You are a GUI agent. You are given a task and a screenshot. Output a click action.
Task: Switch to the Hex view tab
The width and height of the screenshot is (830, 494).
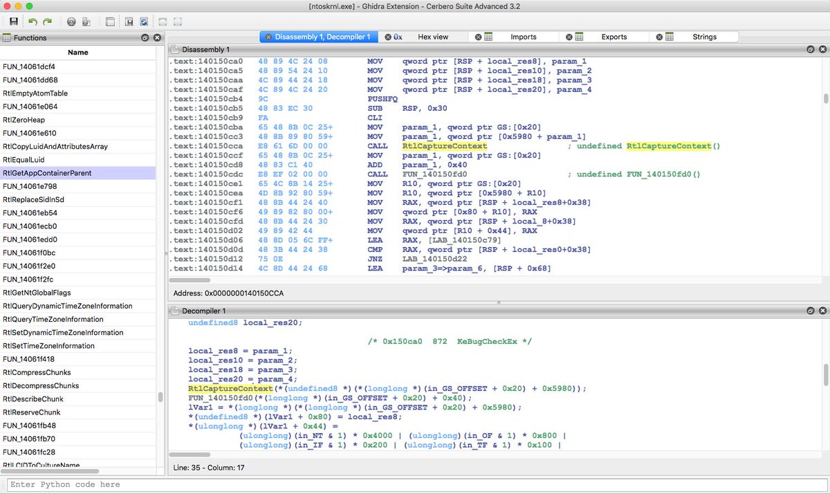433,37
